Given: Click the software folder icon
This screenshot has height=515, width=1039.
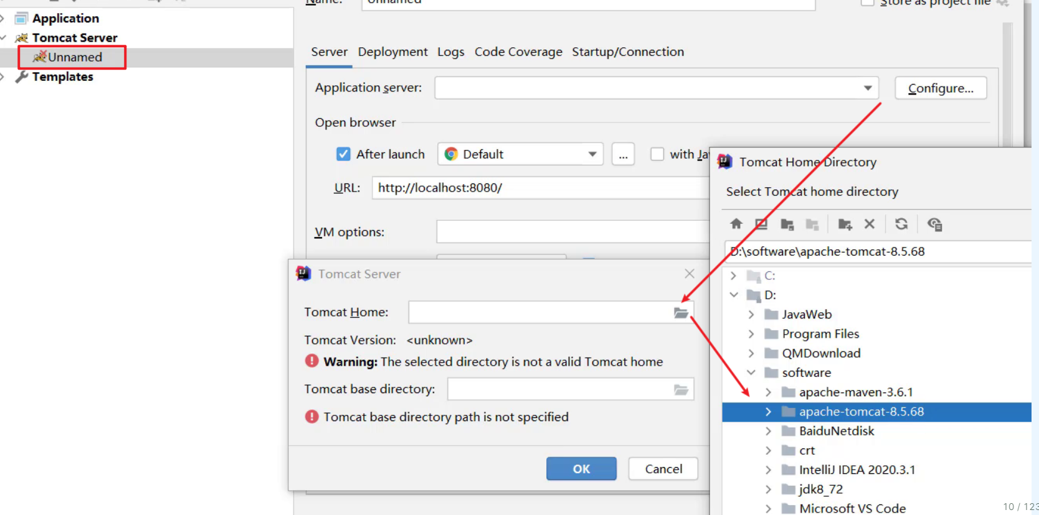Looking at the screenshot, I should 771,373.
